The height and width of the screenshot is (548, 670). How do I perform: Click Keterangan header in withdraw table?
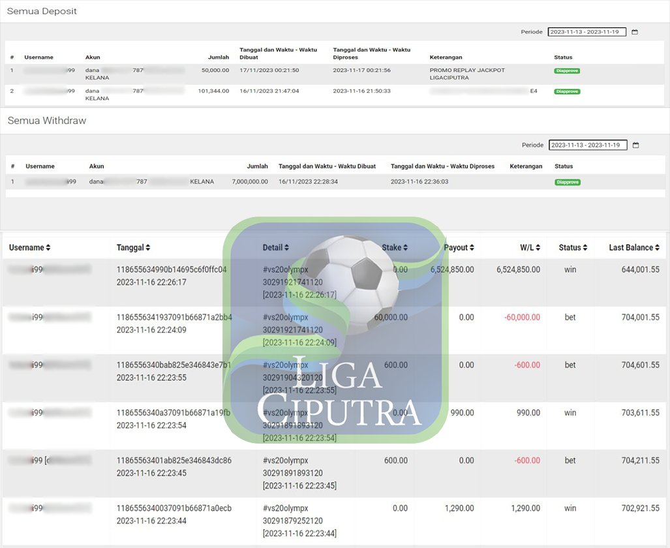(x=526, y=166)
